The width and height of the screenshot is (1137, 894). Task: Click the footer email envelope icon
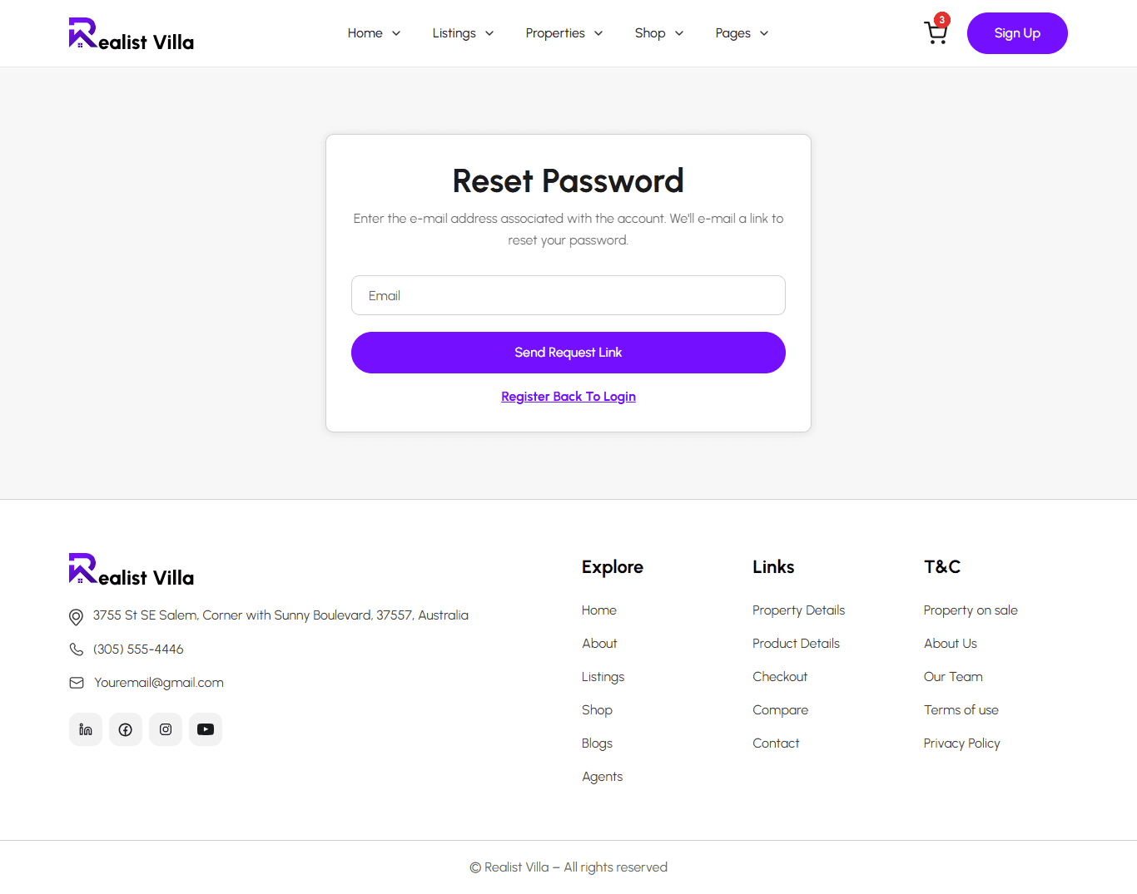click(x=77, y=683)
